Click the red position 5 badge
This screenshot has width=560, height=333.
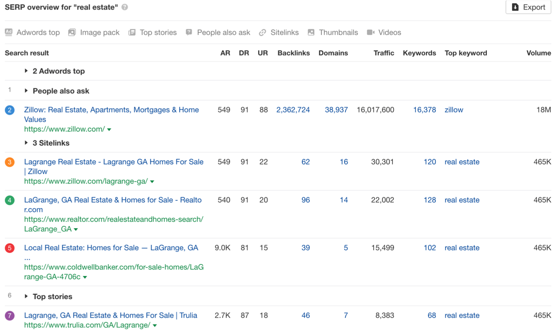pyautogui.click(x=10, y=248)
